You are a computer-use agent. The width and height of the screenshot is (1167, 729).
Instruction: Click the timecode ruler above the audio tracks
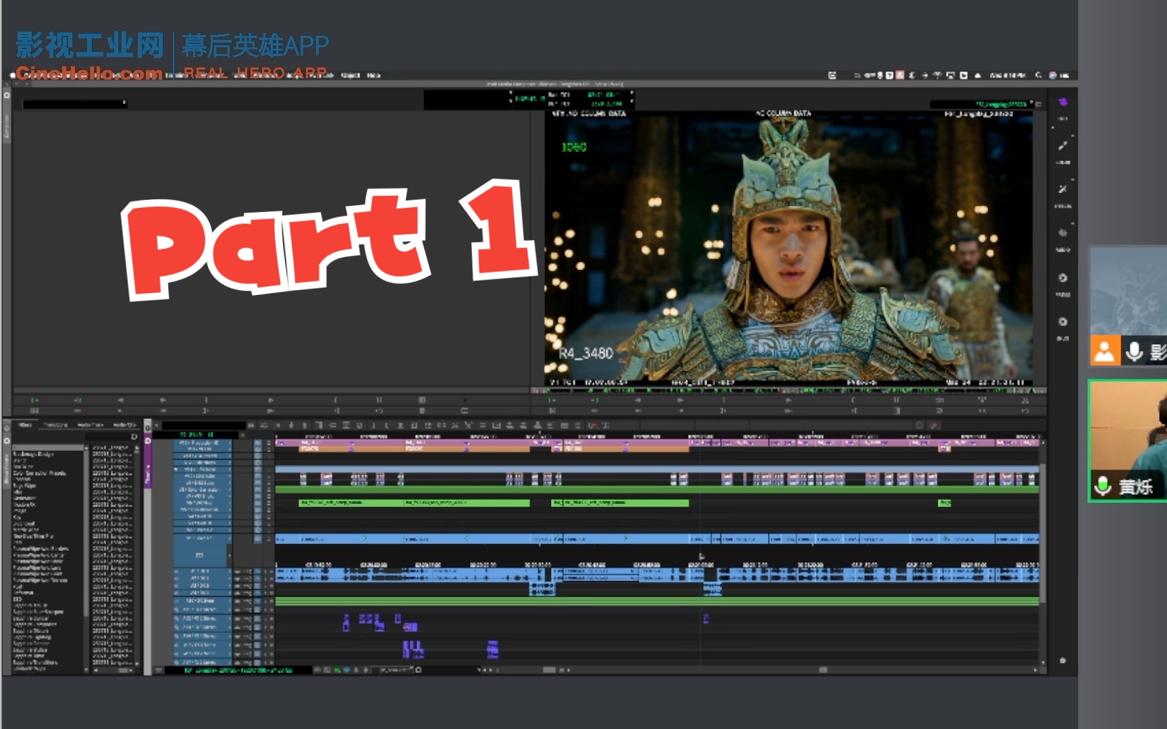tap(656, 564)
